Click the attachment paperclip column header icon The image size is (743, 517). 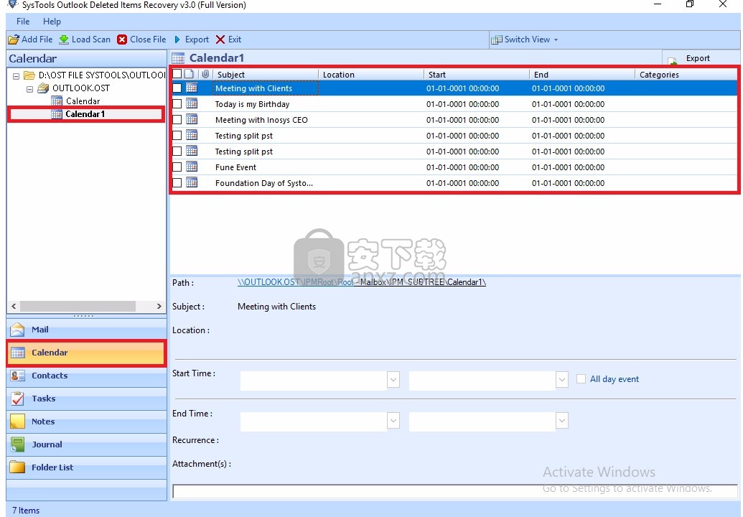click(x=205, y=74)
